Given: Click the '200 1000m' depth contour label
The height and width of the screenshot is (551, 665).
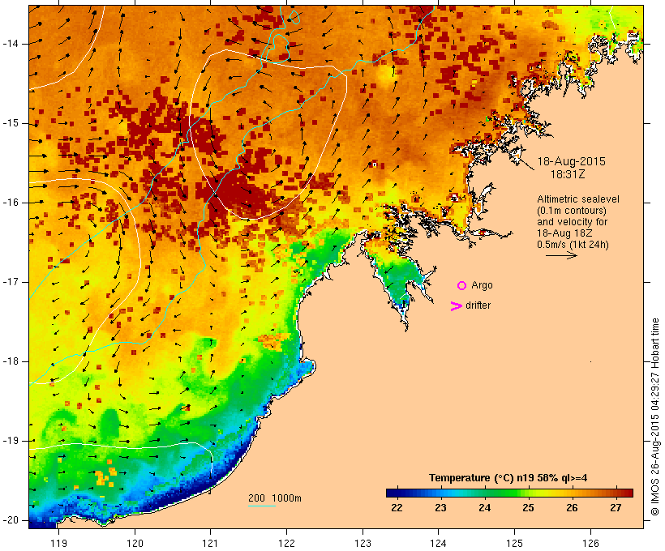Looking at the screenshot, I should pyautogui.click(x=275, y=498).
